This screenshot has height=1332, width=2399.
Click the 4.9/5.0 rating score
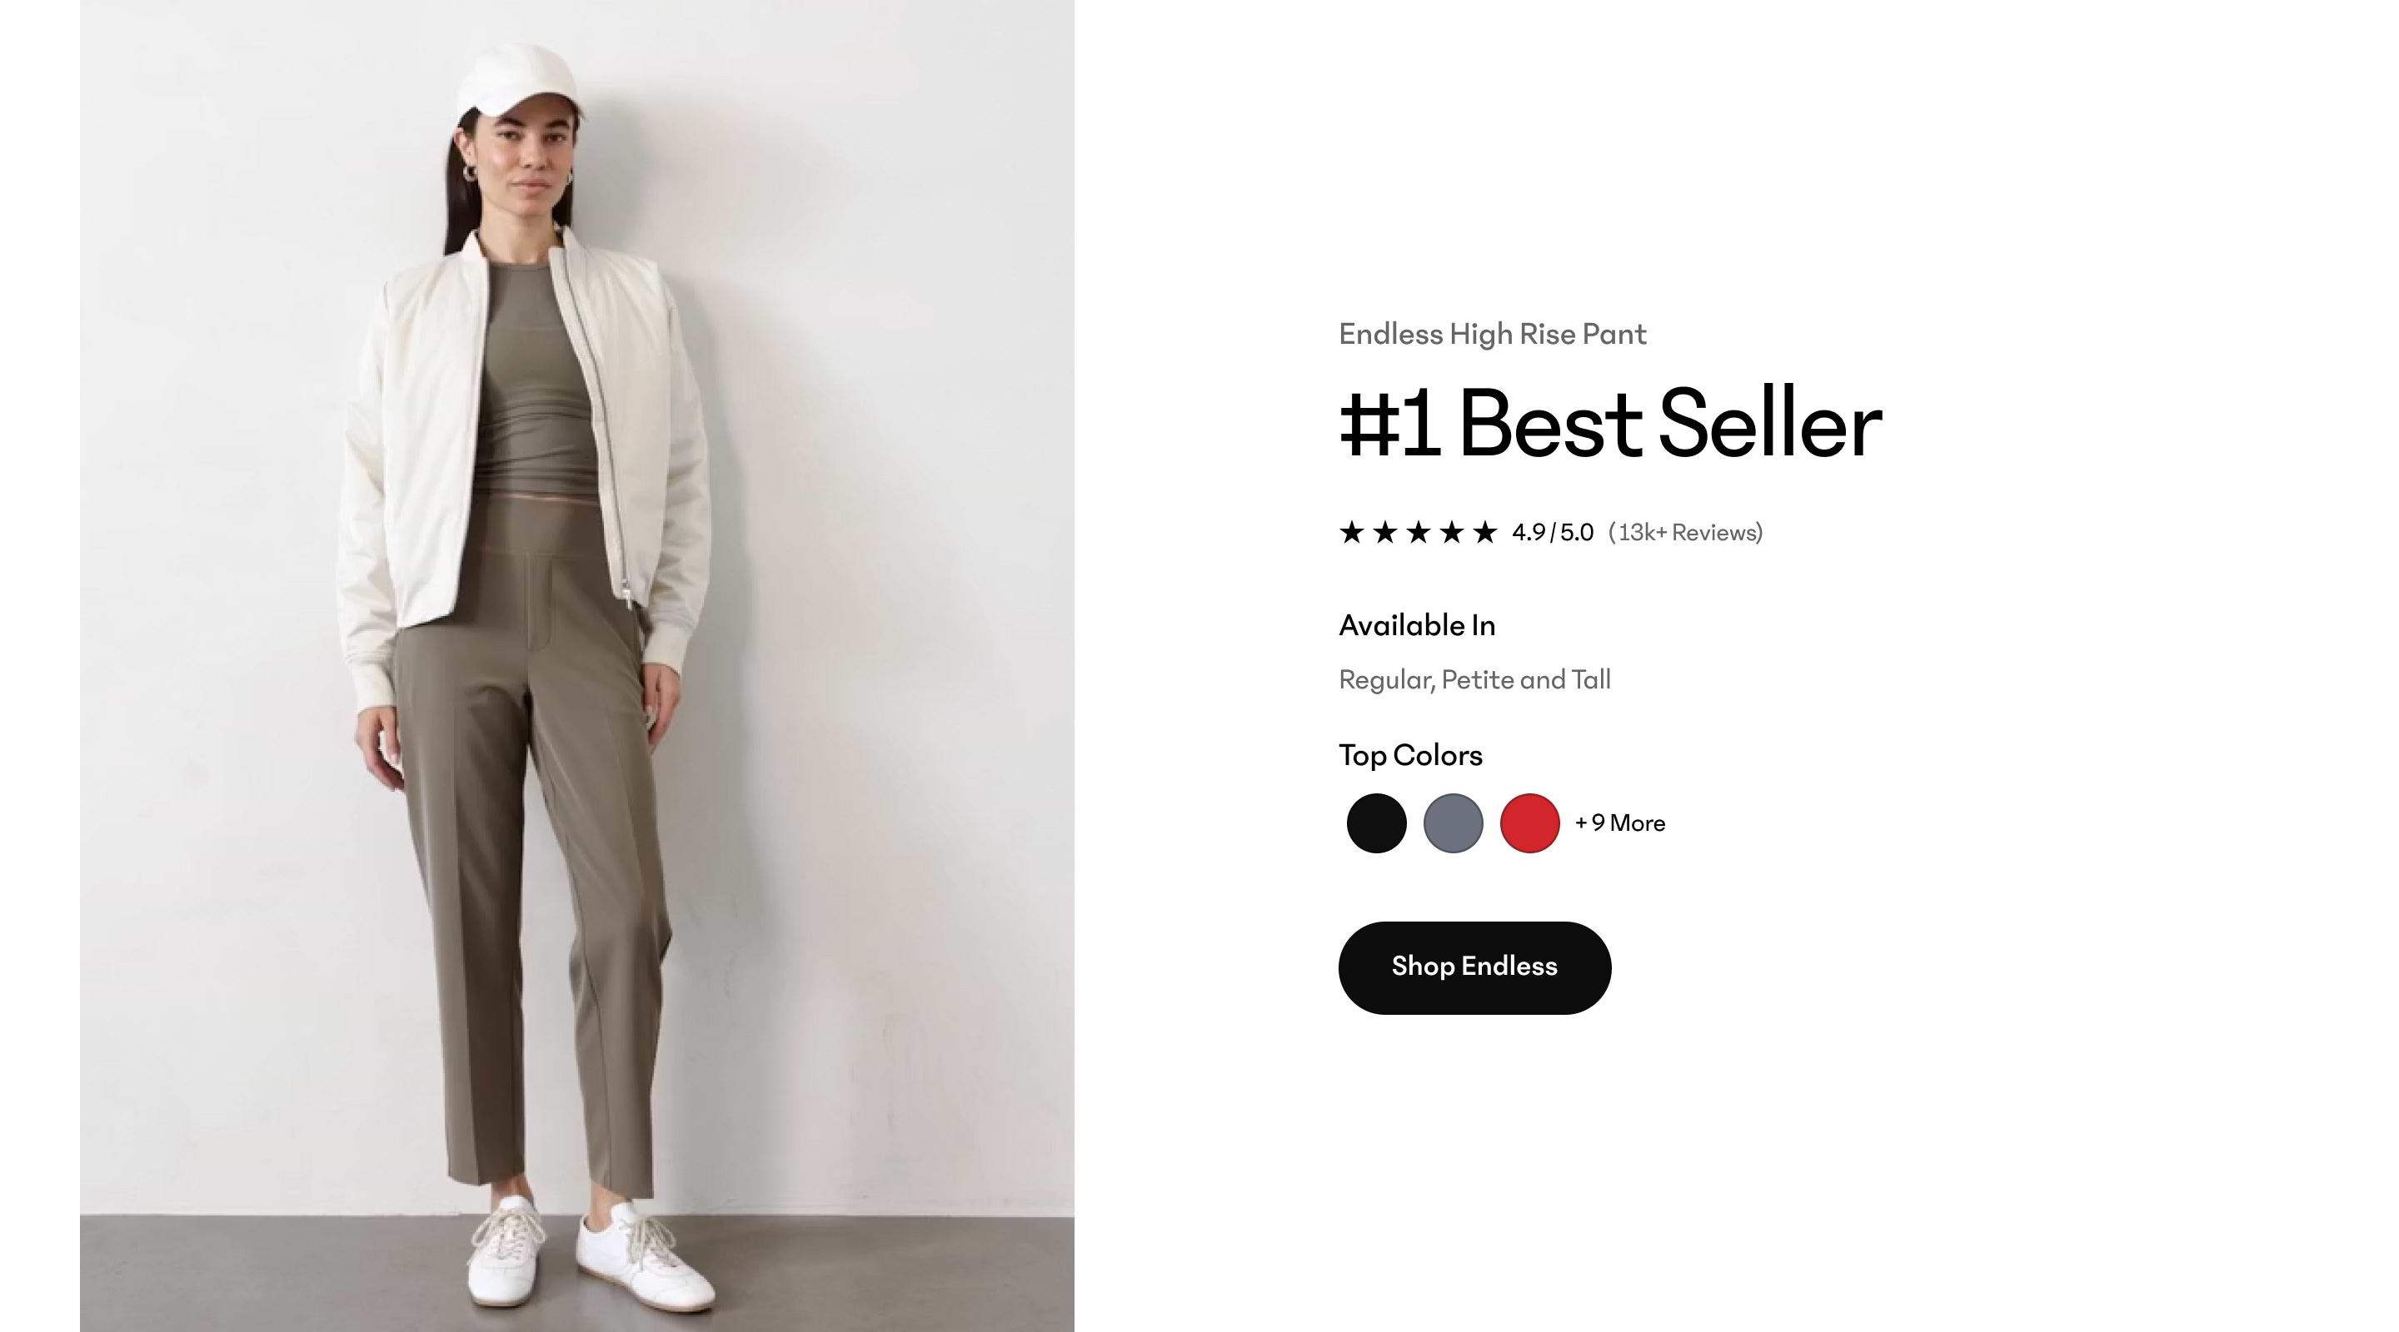click(x=1552, y=533)
